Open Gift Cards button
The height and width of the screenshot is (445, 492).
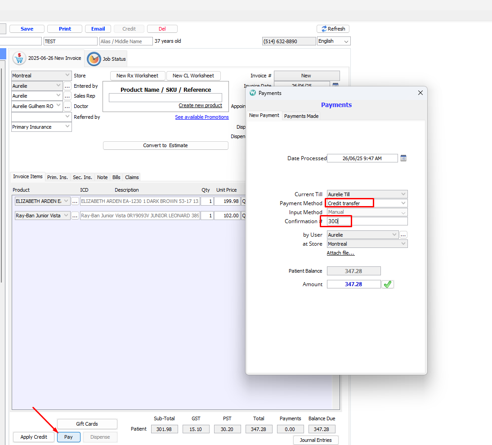pyautogui.click(x=87, y=424)
